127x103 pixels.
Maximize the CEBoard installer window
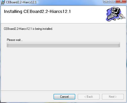coord(113,2)
